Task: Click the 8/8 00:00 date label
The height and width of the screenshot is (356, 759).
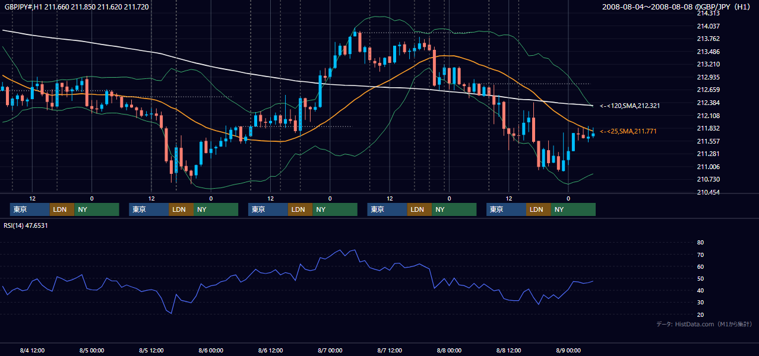Action: (449, 350)
